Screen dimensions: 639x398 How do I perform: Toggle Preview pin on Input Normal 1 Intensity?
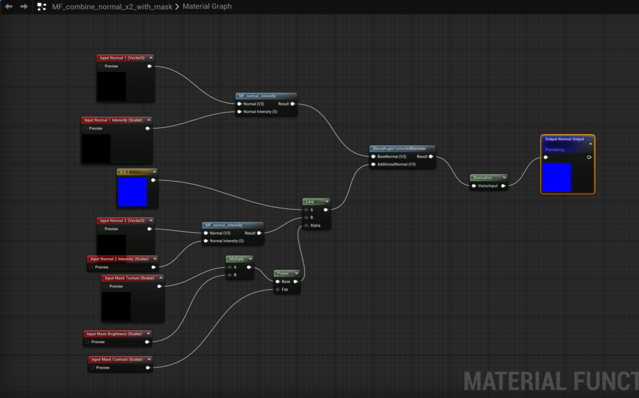pos(85,129)
